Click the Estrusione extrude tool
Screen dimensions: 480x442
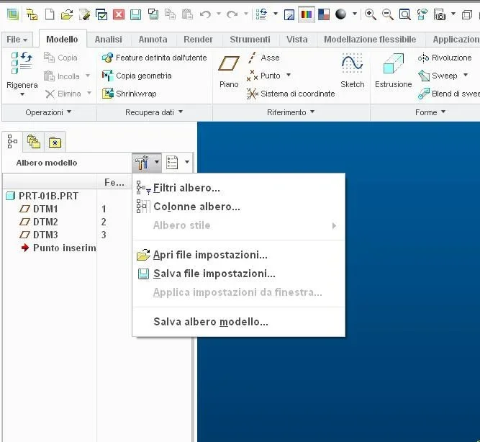click(394, 71)
